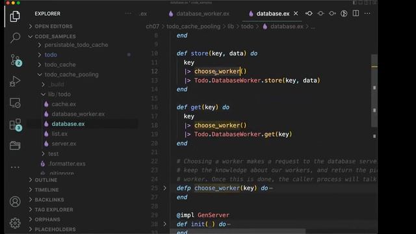Click 'def get(key) do' on line 16
Image resolution: width=416 pixels, height=234 pixels.
[203, 107]
